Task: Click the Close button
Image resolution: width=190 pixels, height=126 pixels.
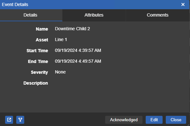Action: click(176, 120)
